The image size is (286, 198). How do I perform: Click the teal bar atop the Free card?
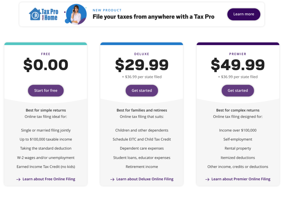46,44
